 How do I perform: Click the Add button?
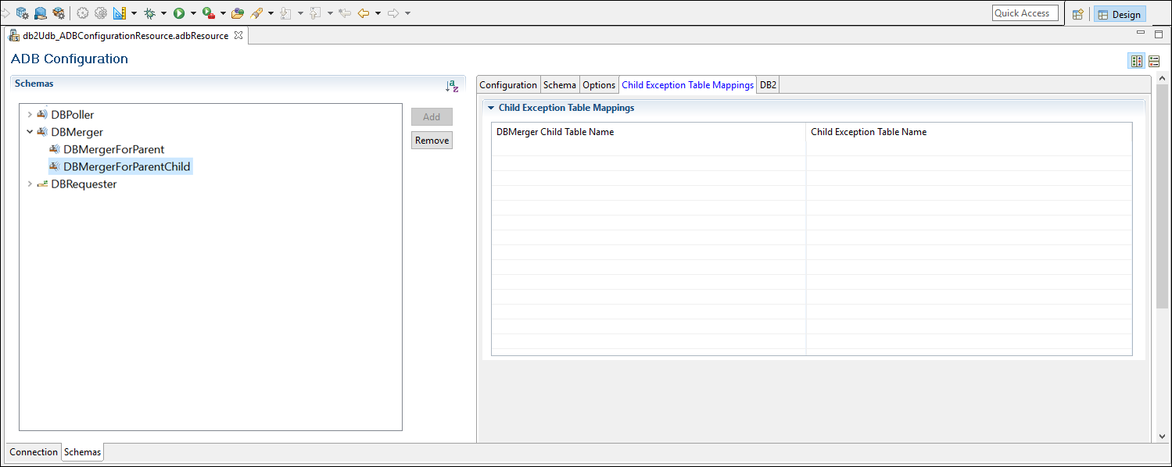coord(432,117)
